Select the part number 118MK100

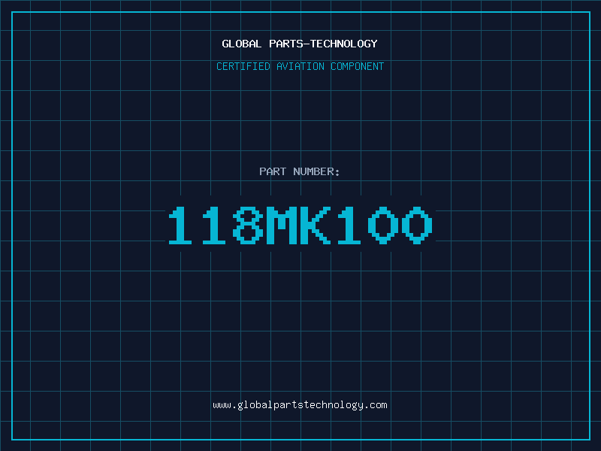coord(300,225)
